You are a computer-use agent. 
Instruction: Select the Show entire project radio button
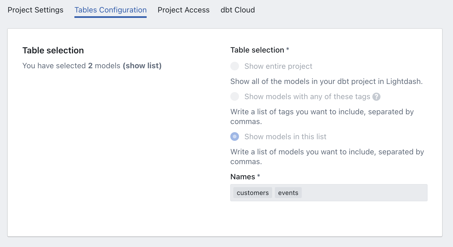pyautogui.click(x=235, y=66)
